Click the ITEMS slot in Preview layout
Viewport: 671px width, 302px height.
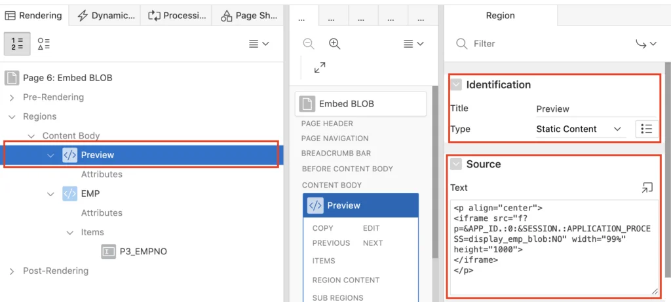pos(324,261)
